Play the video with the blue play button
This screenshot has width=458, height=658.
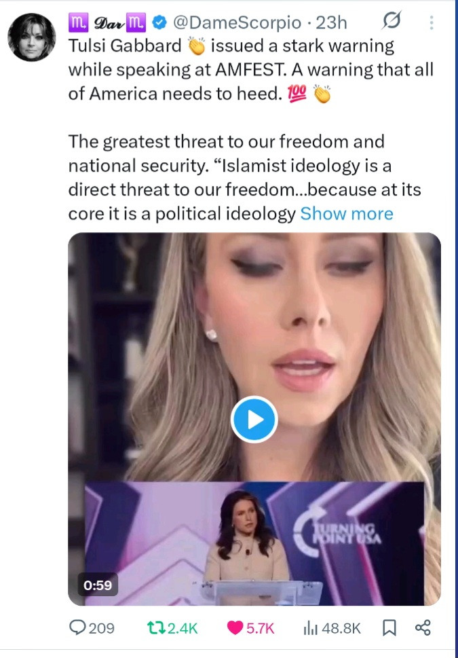click(254, 420)
